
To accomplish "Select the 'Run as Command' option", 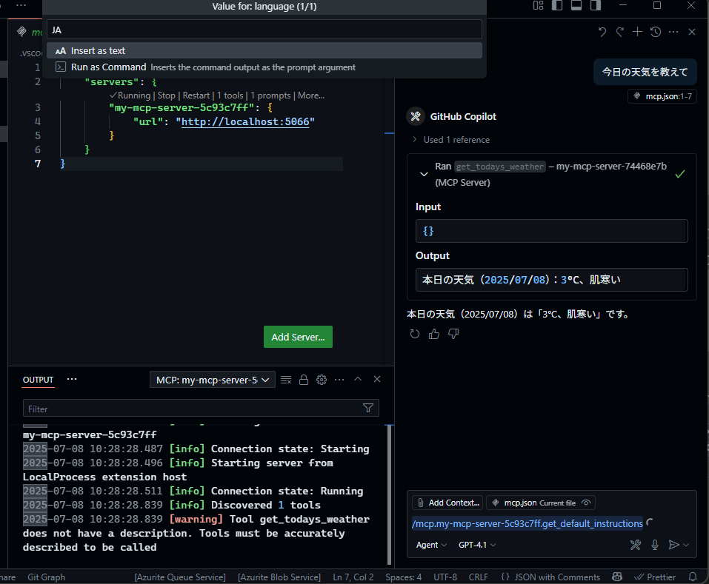I will pos(264,67).
